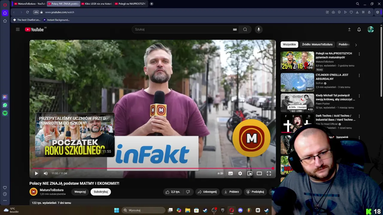Toggle the Opera VPN badge
383x215 pixels.
pyautogui.click(x=36, y=12)
